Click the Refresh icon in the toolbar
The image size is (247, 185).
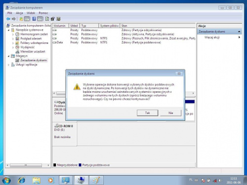[47, 19]
